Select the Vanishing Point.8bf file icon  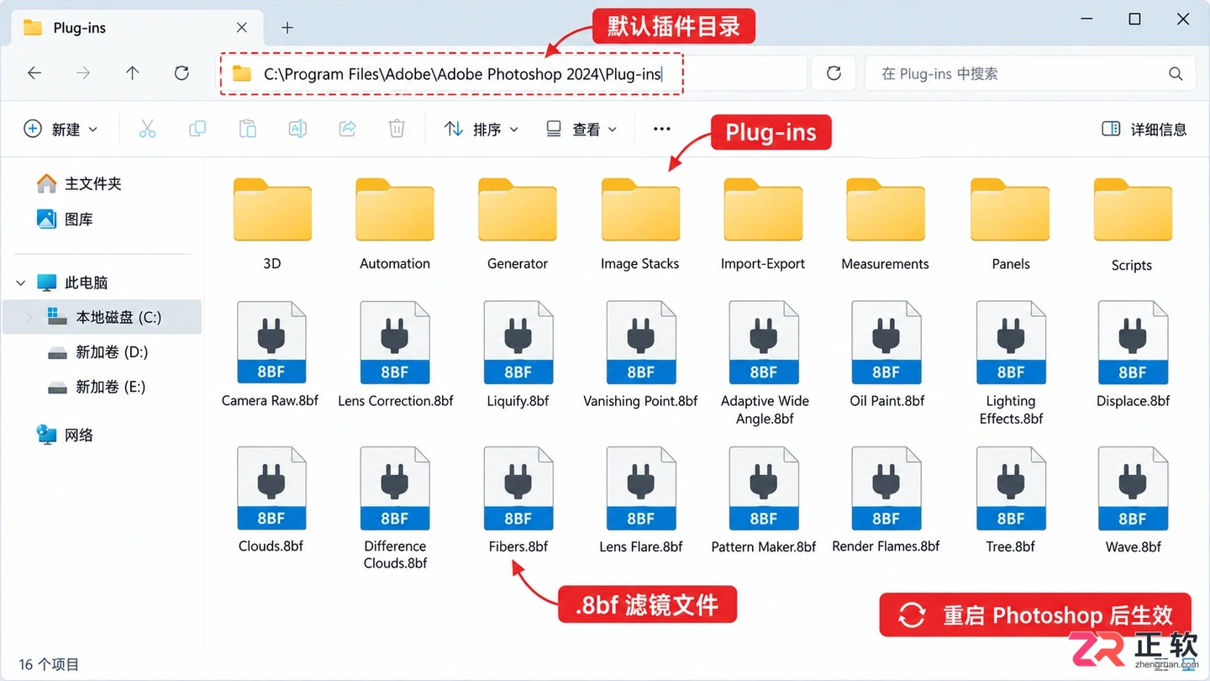pos(640,343)
